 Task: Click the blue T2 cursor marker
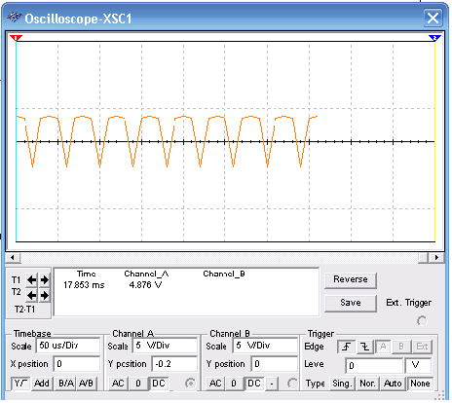[434, 38]
